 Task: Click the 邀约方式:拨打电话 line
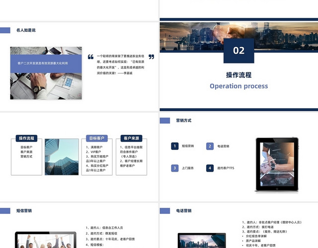point(258,227)
